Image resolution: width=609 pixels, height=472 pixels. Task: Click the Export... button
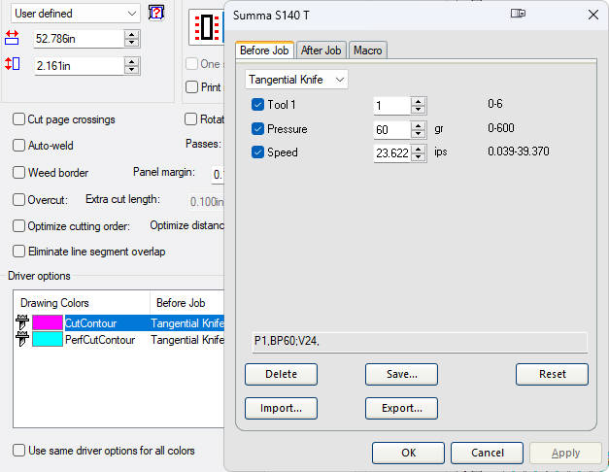tap(401, 408)
